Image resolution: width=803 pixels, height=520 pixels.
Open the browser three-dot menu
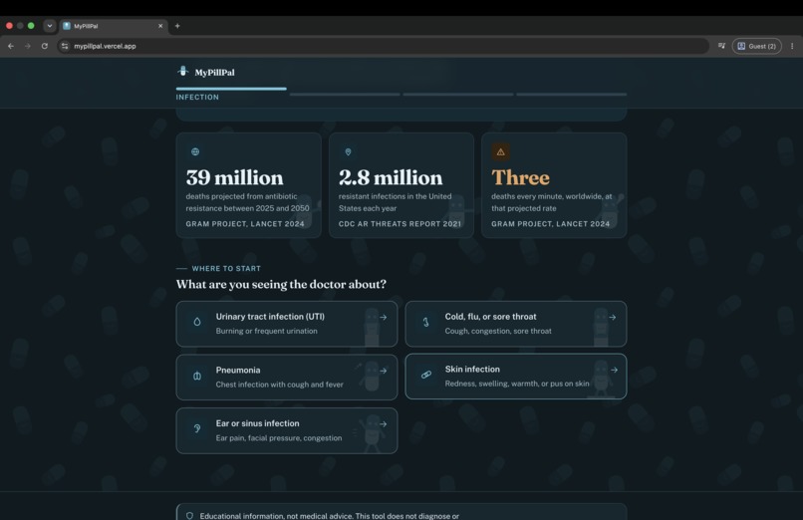[x=792, y=46]
